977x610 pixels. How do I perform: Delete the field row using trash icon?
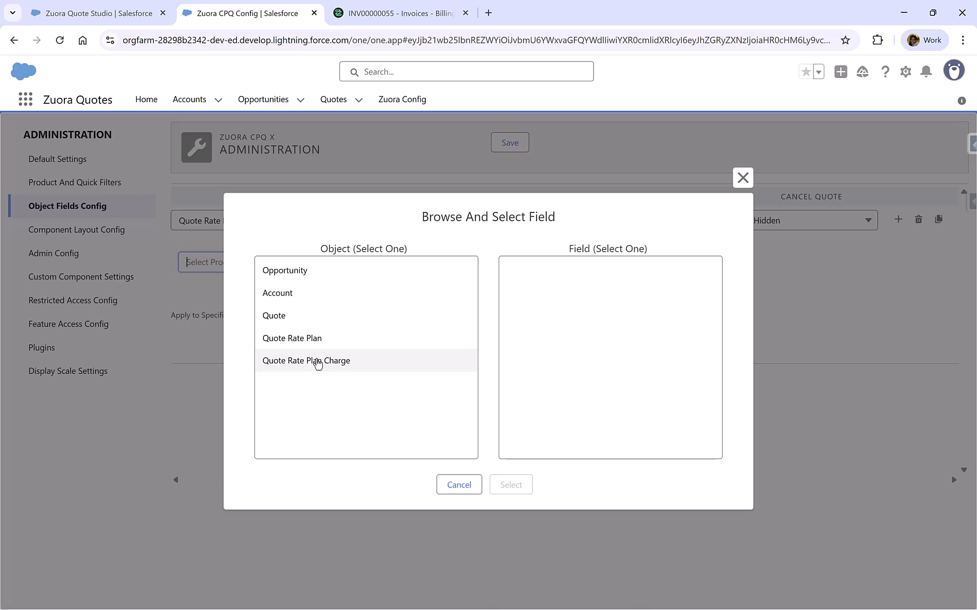(x=918, y=219)
